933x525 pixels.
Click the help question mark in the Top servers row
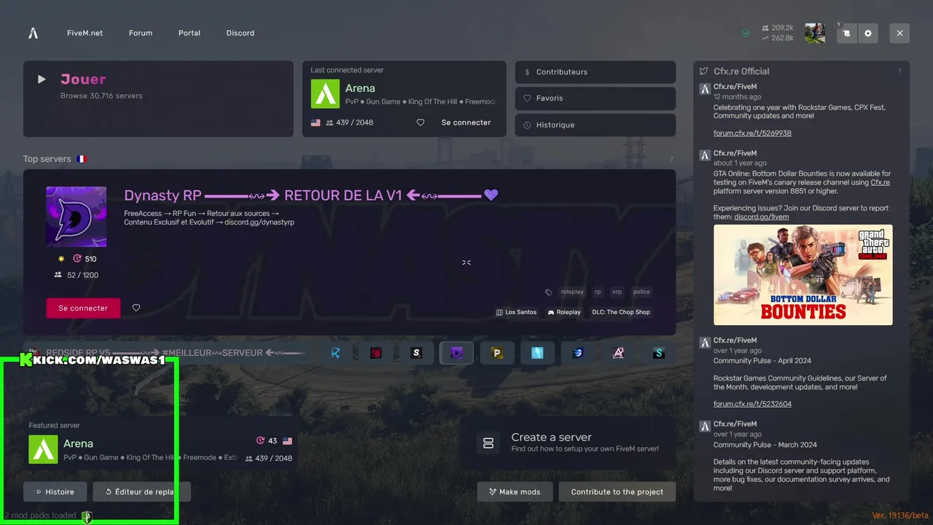671,159
